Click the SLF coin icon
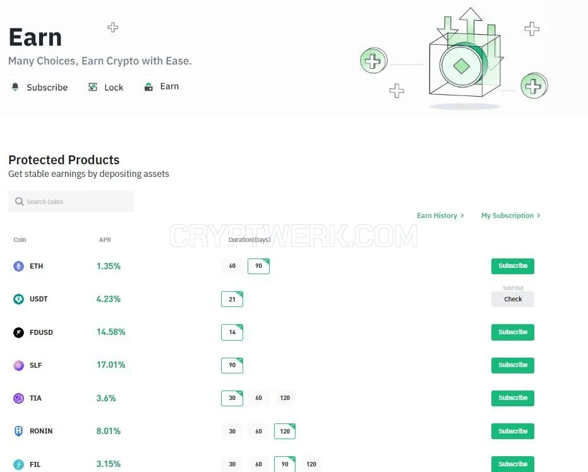The image size is (588, 472). 18,365
